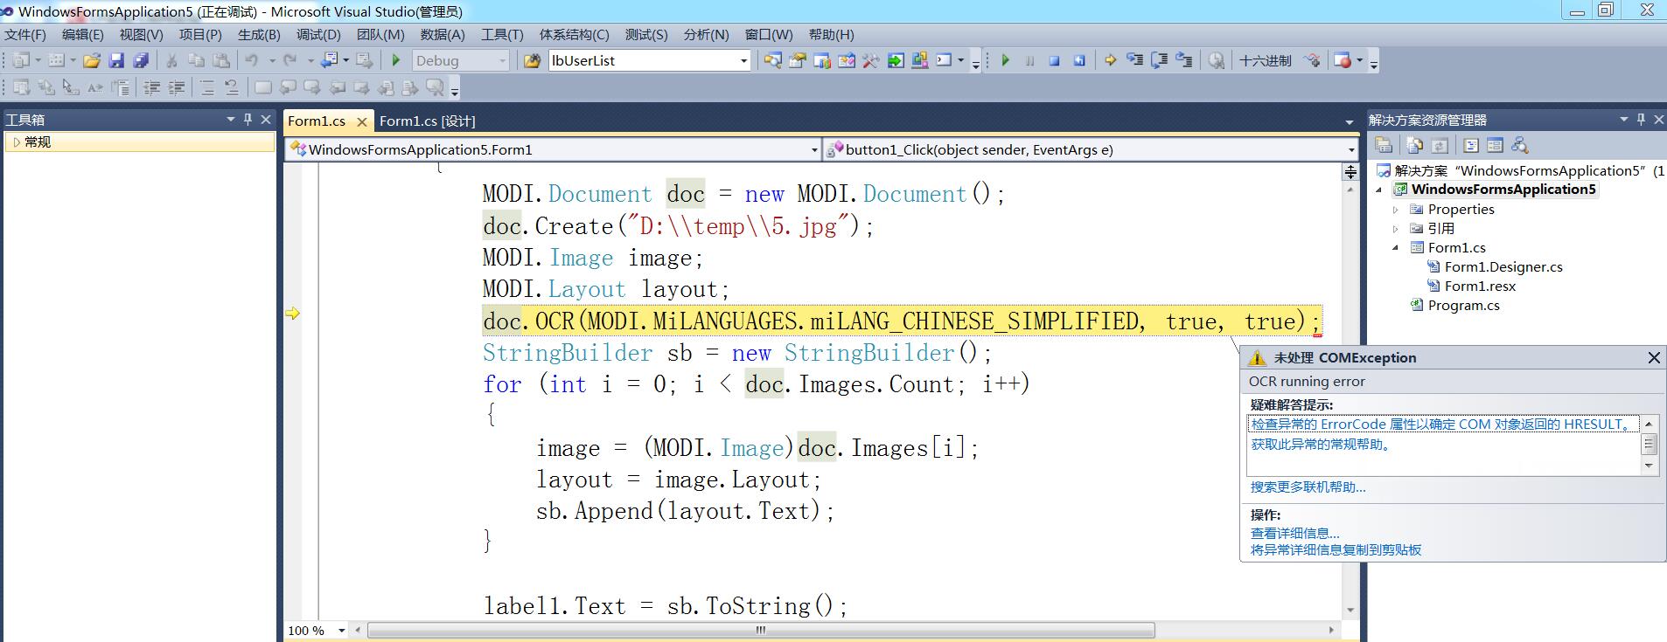Open the 调试(D) menu
Image resolution: width=1667 pixels, height=642 pixels.
tap(318, 35)
